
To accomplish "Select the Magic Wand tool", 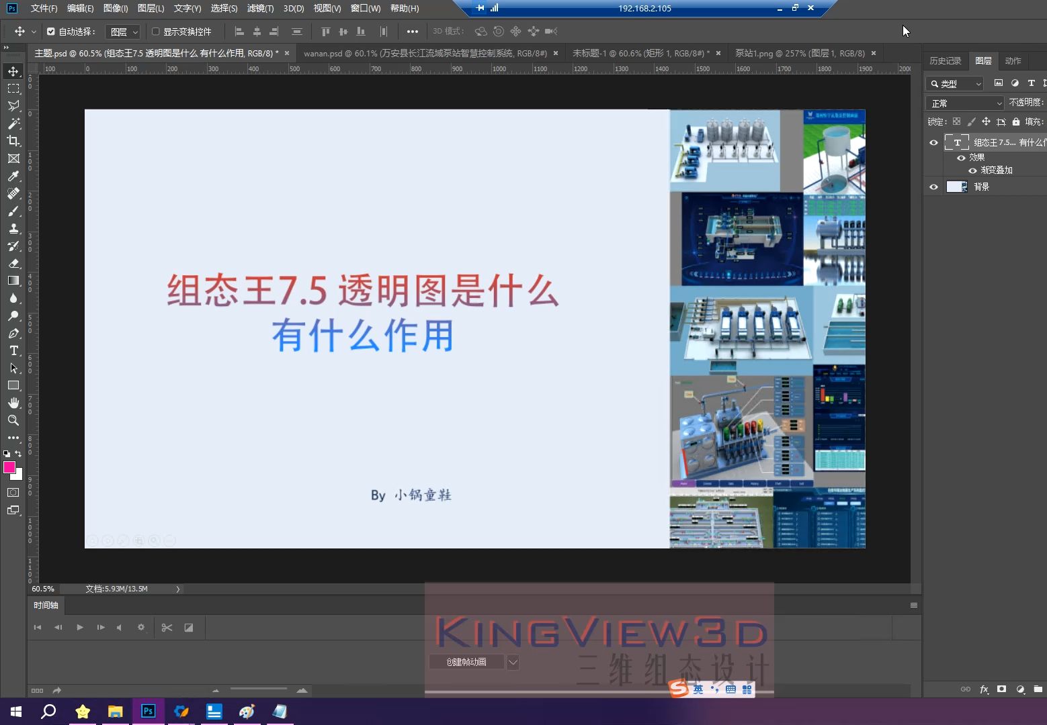I will 13,124.
